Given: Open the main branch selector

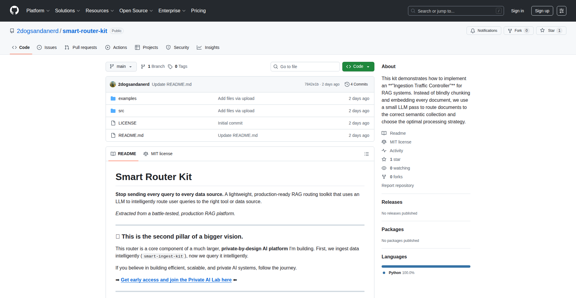Looking at the screenshot, I should click(121, 66).
